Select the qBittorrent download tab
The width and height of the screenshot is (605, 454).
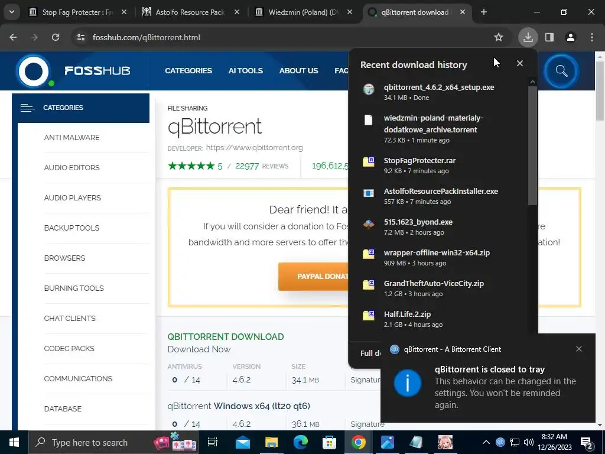[x=415, y=12]
